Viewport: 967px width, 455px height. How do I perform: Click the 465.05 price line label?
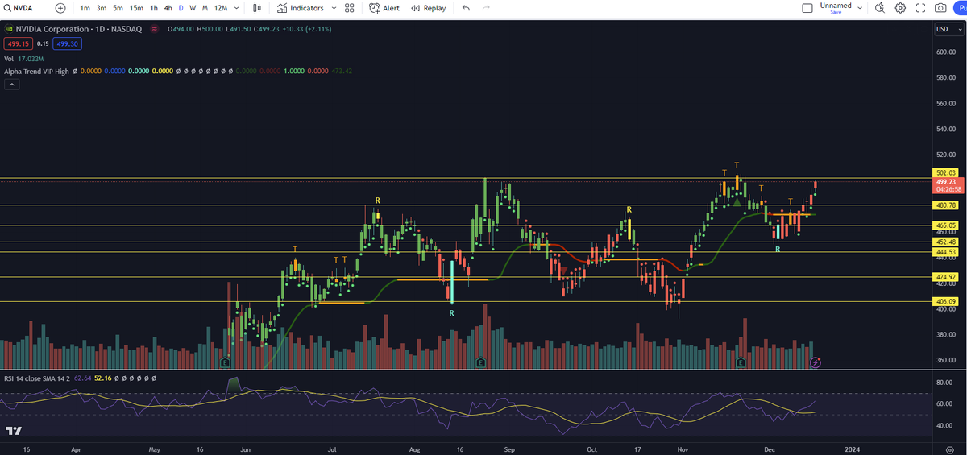point(946,225)
